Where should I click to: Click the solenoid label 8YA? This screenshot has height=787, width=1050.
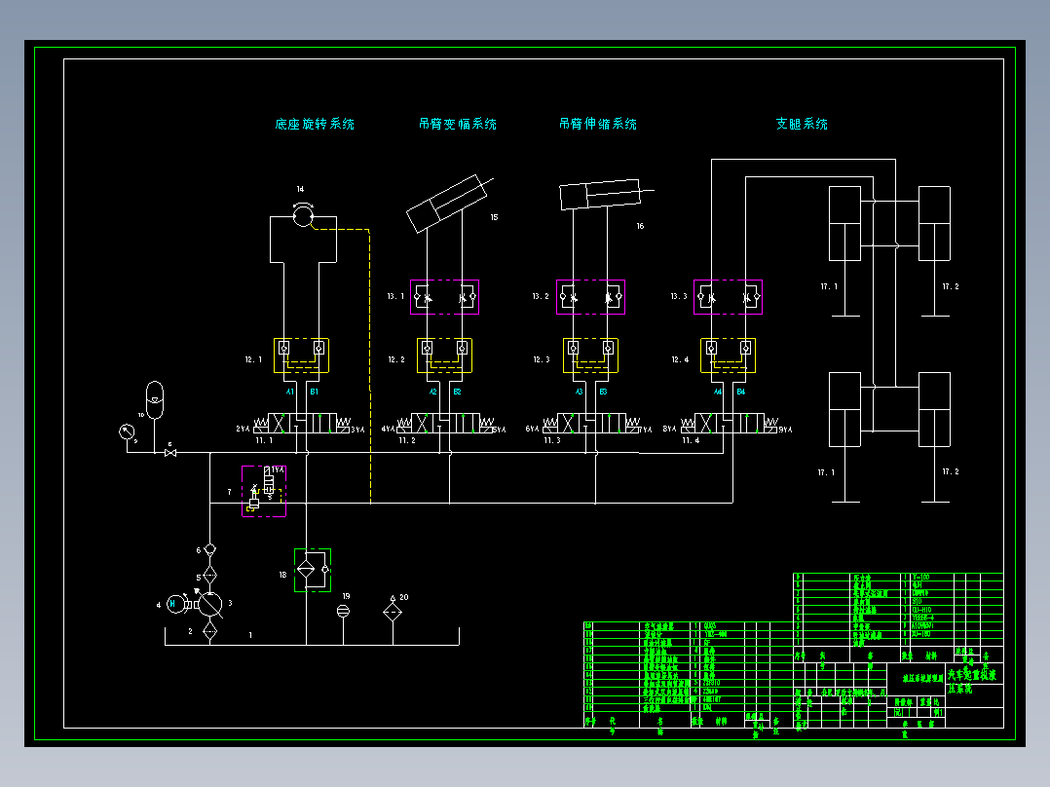670,429
